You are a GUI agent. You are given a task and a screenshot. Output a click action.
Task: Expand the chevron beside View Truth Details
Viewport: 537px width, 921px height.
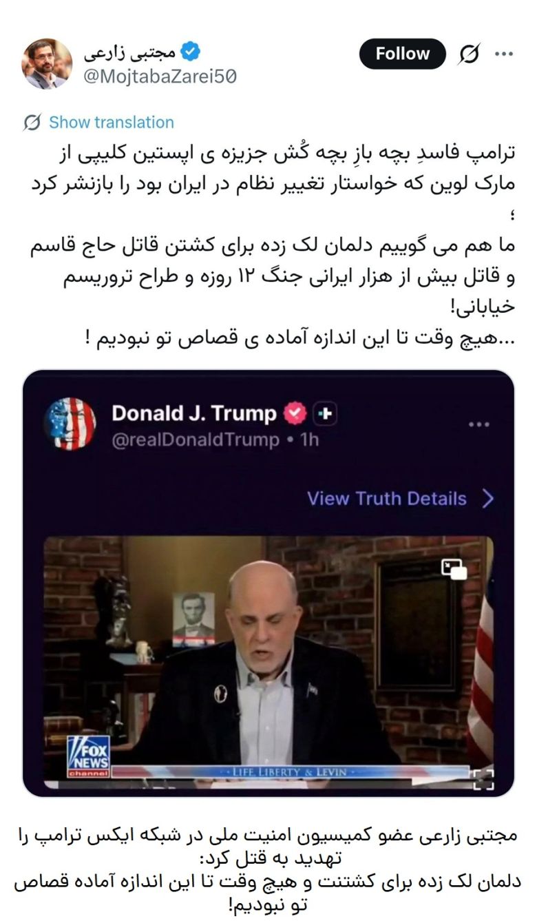pyautogui.click(x=488, y=499)
